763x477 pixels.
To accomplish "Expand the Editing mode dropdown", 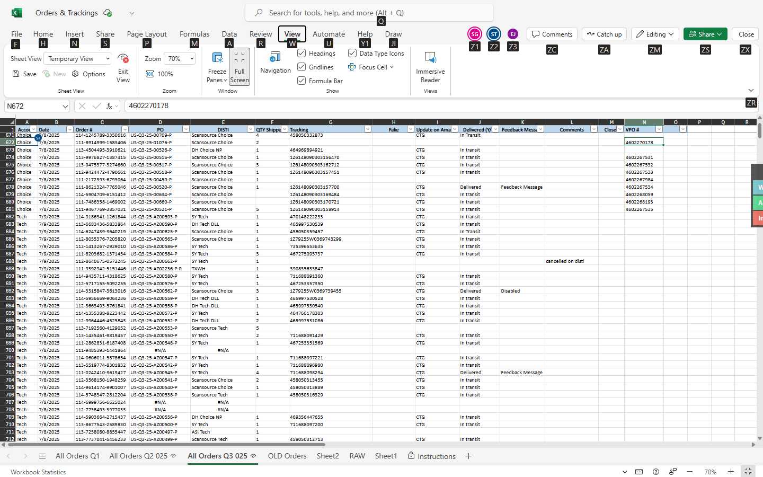I will pos(655,34).
